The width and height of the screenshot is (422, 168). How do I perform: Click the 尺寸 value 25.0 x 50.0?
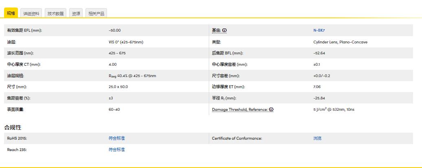(x=118, y=87)
